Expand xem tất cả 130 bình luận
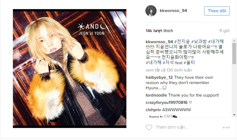Image resolution: width=237 pixels, height=140 pixels. (x=169, y=70)
